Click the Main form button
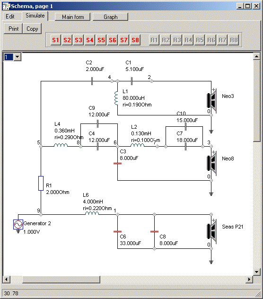Image resolution: width=263 pixels, height=299 pixels. pos(73,17)
